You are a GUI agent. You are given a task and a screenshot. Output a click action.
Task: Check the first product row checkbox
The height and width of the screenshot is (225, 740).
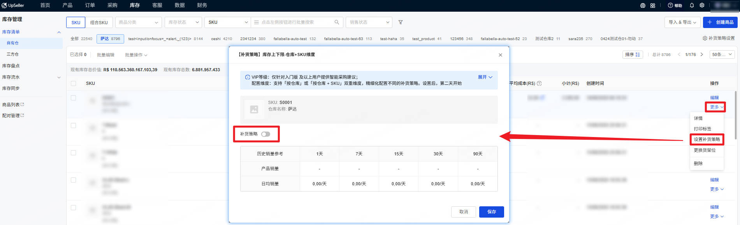click(73, 98)
